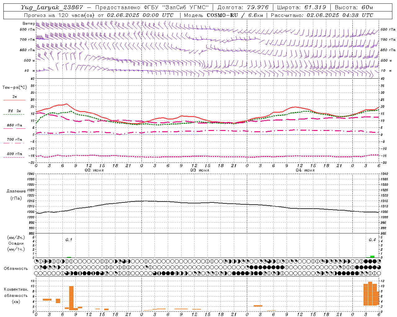Click the 2м temperature legend entry
The image size is (397, 317).
tap(15, 97)
